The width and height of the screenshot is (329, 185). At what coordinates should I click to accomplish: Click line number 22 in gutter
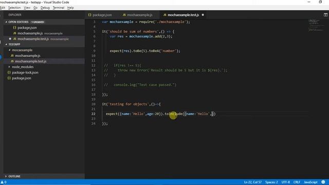pyautogui.click(x=94, y=114)
